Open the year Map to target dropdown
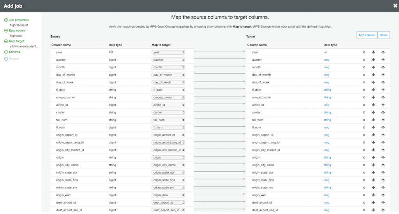Viewport: 399px width, 214px height. (168, 52)
